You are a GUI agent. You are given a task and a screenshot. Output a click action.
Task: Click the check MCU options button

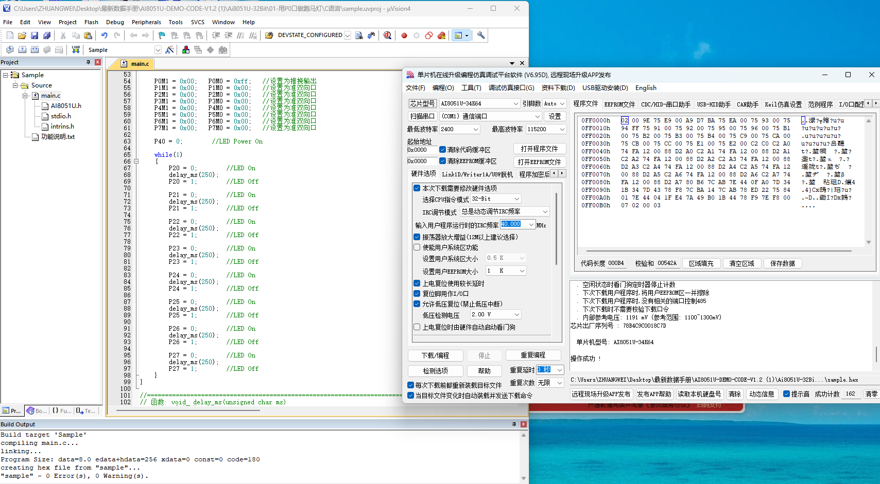(x=435, y=371)
